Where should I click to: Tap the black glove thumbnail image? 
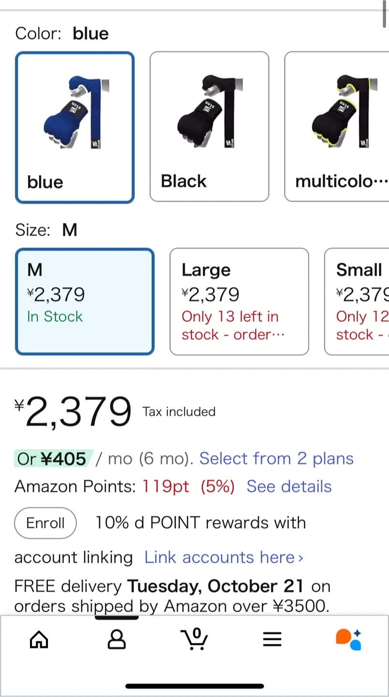pyautogui.click(x=209, y=112)
